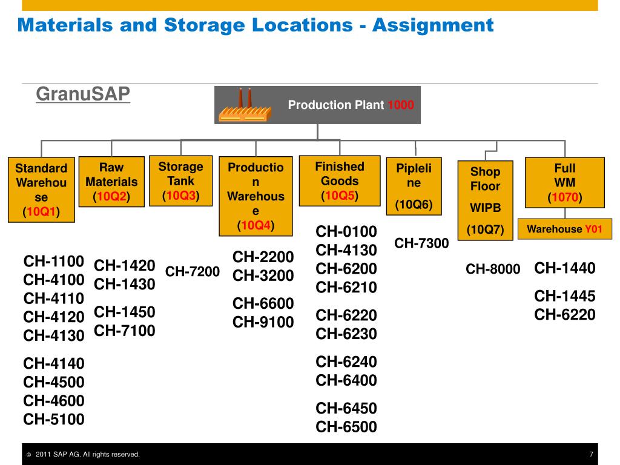
Task: Click material CH-5100
Action: 54,419
